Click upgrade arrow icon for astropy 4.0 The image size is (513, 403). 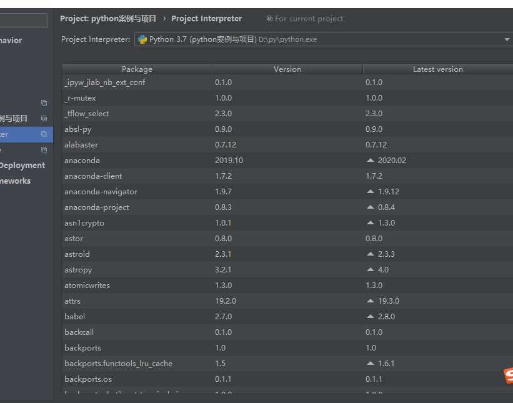(x=371, y=269)
